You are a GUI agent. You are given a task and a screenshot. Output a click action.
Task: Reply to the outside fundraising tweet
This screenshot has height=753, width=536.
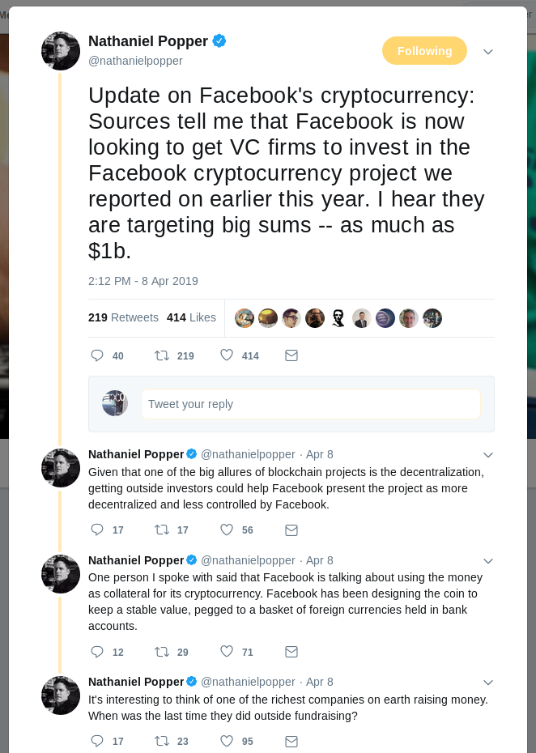(x=97, y=741)
